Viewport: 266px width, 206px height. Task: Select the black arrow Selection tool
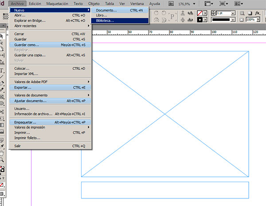tap(2, 36)
